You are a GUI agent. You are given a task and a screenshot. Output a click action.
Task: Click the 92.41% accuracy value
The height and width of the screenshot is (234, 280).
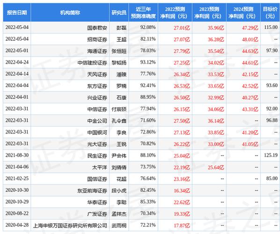point(148,85)
